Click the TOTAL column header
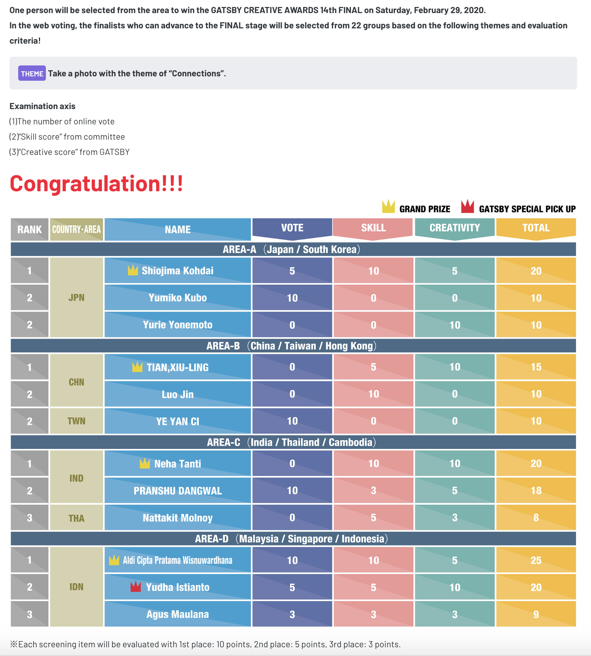 point(536,228)
